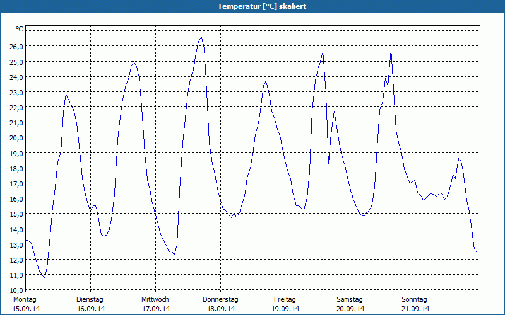
Task: Select the 26,0 y-axis label
Action: click(16, 47)
